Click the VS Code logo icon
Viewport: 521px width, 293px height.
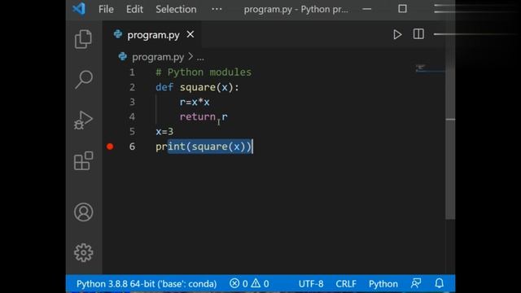click(79, 9)
